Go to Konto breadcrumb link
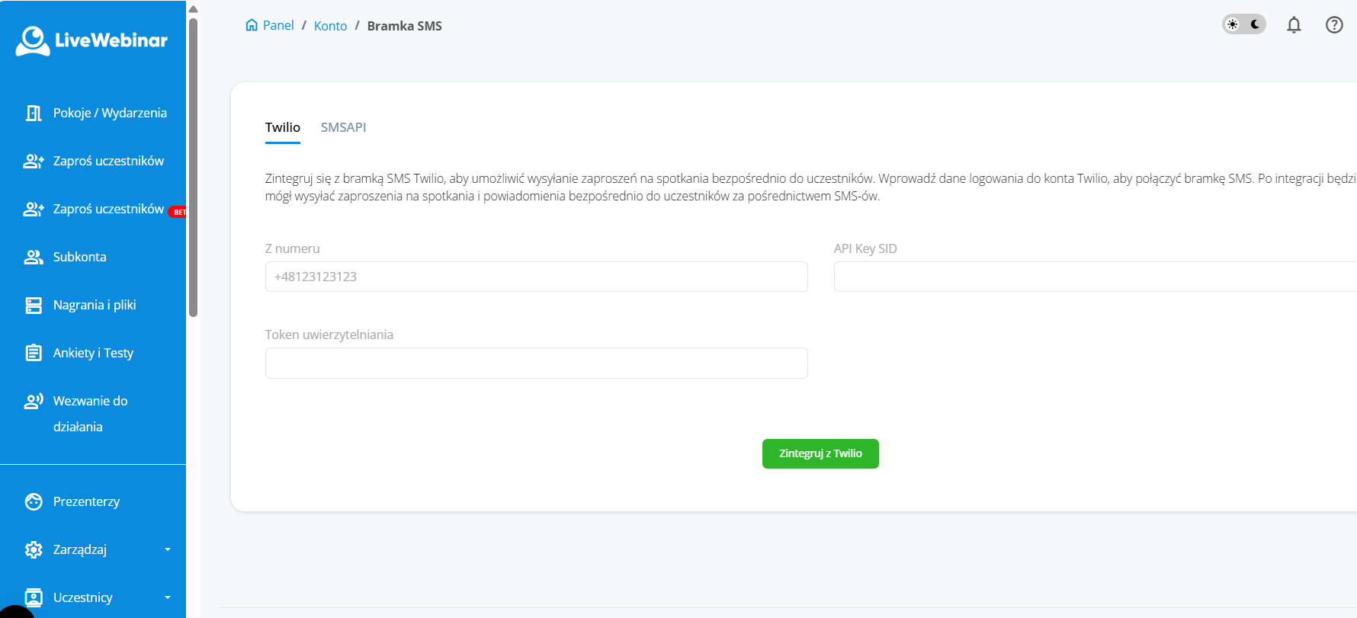1357x618 pixels. pos(330,26)
